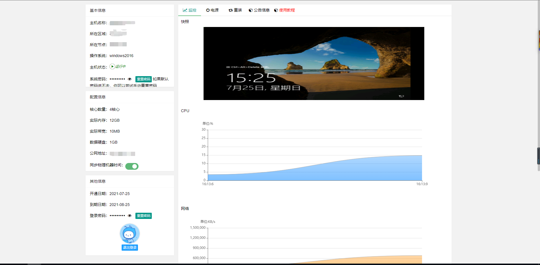The height and width of the screenshot is (265, 540).
Task: Reveal the 系统密码 using eye icon
Action: pyautogui.click(x=130, y=79)
